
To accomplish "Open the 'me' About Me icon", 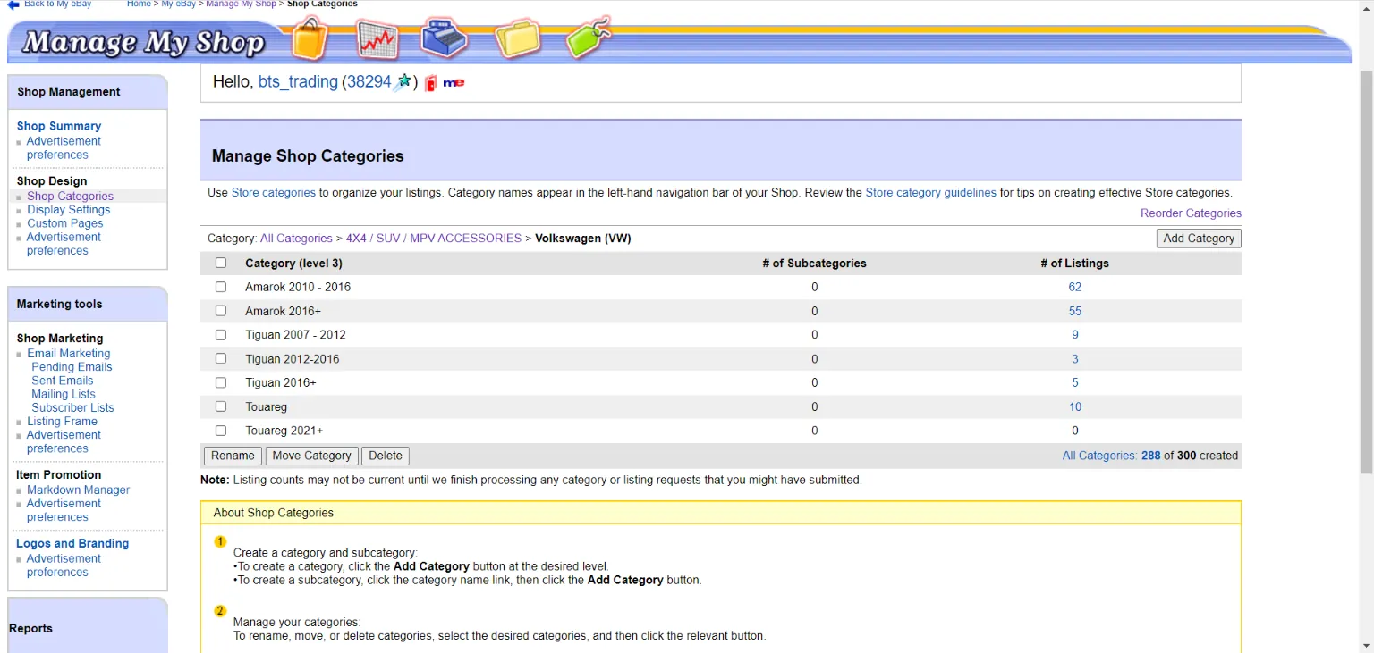I will point(454,83).
